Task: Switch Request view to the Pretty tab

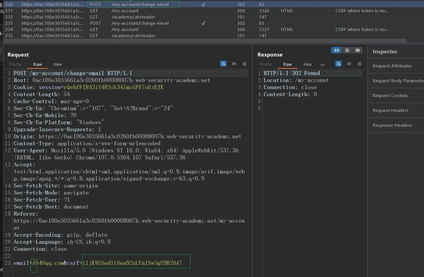Action: coord(15,64)
